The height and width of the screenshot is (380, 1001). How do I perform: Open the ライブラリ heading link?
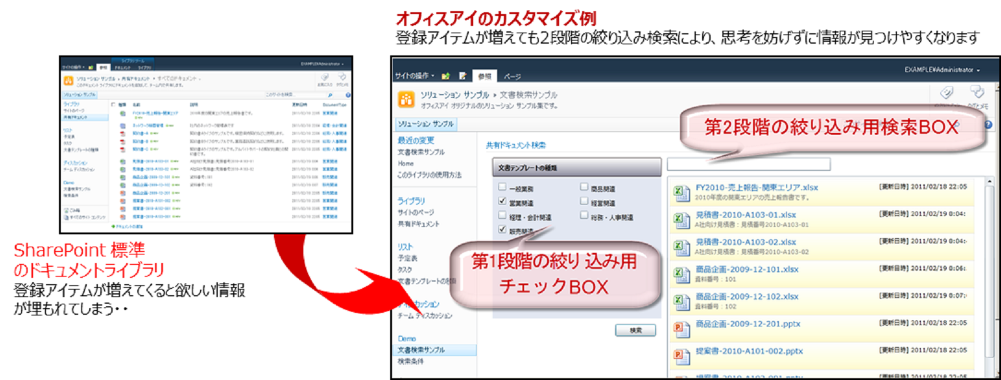click(x=411, y=201)
